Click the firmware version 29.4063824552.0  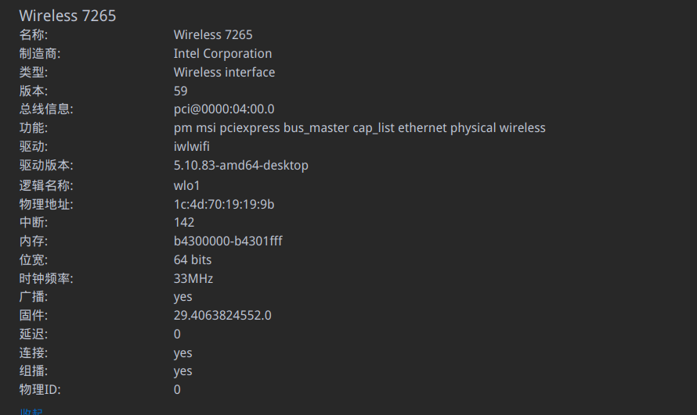point(222,316)
